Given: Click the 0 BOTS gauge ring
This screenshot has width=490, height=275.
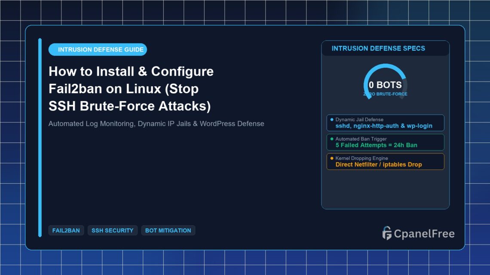Looking at the screenshot, I should [x=385, y=82].
